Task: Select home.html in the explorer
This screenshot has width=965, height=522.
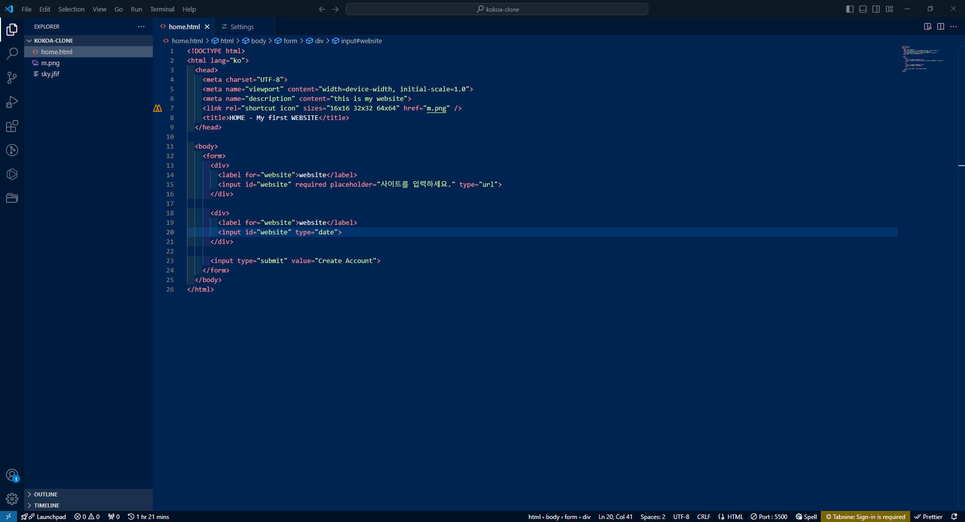Action: [x=88, y=52]
